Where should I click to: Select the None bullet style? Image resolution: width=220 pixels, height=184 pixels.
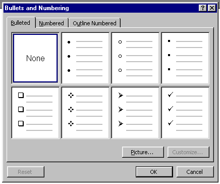click(x=35, y=58)
